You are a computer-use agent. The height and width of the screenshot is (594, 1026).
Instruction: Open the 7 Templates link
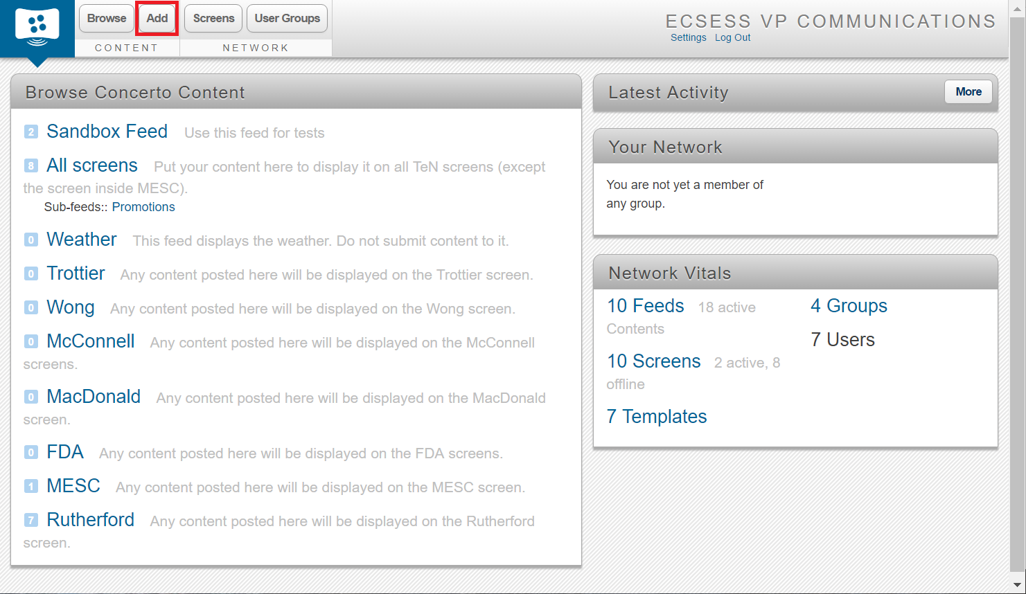point(657,417)
